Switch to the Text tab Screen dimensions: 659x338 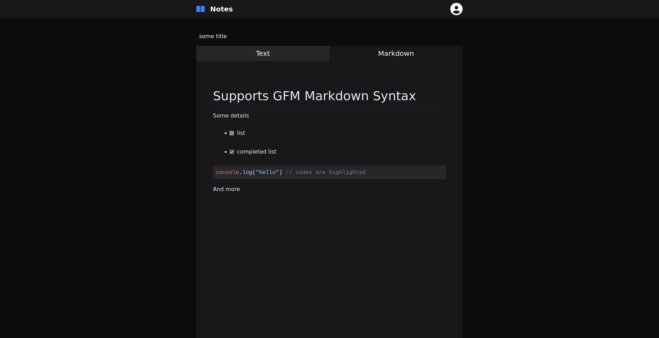pyautogui.click(x=263, y=53)
